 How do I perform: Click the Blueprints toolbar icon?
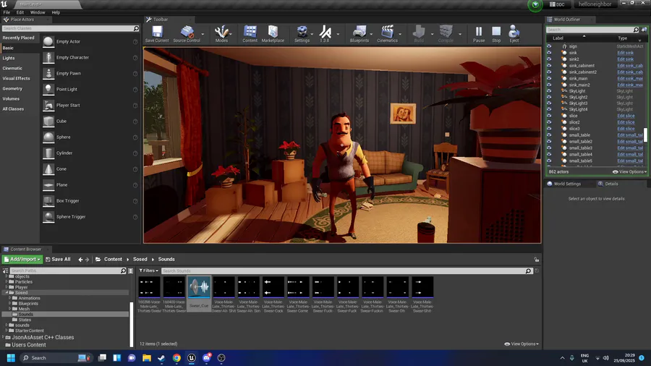click(359, 32)
